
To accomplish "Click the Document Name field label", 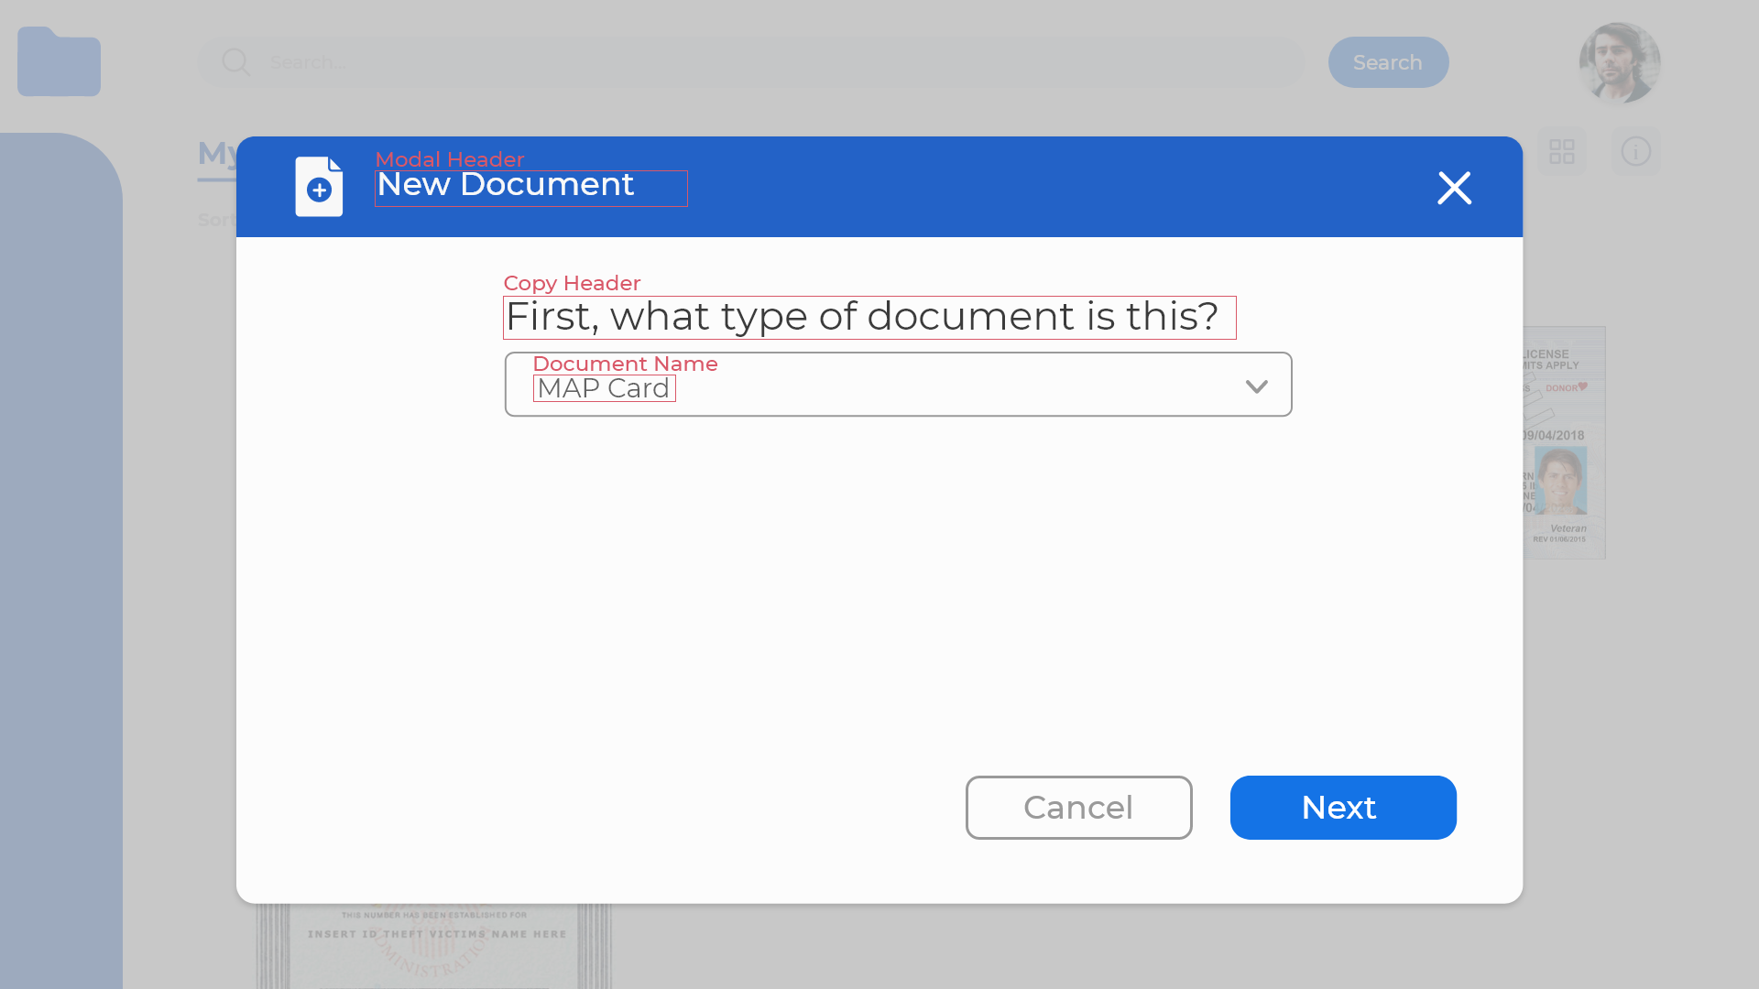I will point(625,364).
